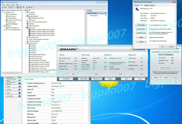Click the Update Driver button

[141, 29]
